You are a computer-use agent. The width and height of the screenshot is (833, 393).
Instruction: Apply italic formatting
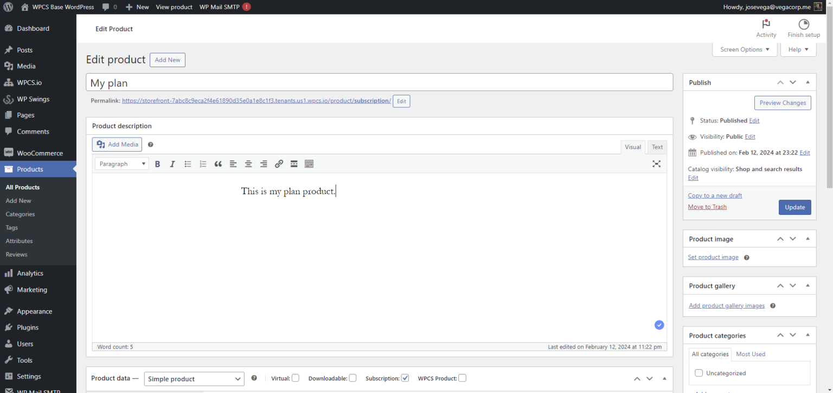pos(172,163)
